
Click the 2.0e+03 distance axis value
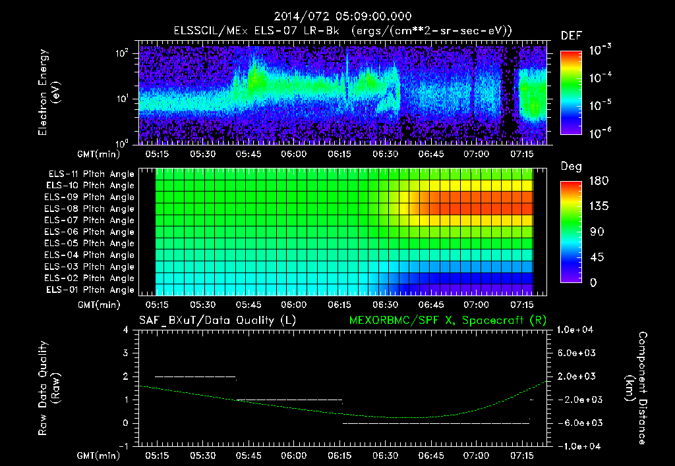pyautogui.click(x=577, y=376)
